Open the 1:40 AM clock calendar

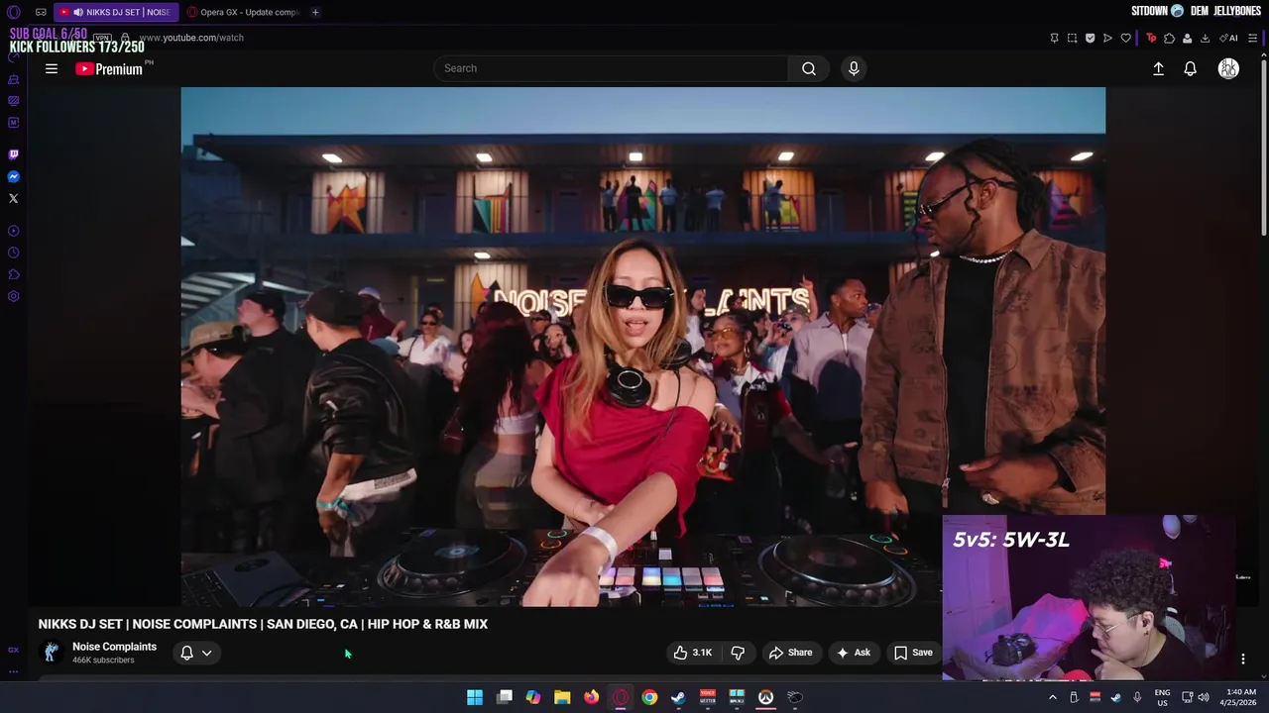tap(1238, 697)
